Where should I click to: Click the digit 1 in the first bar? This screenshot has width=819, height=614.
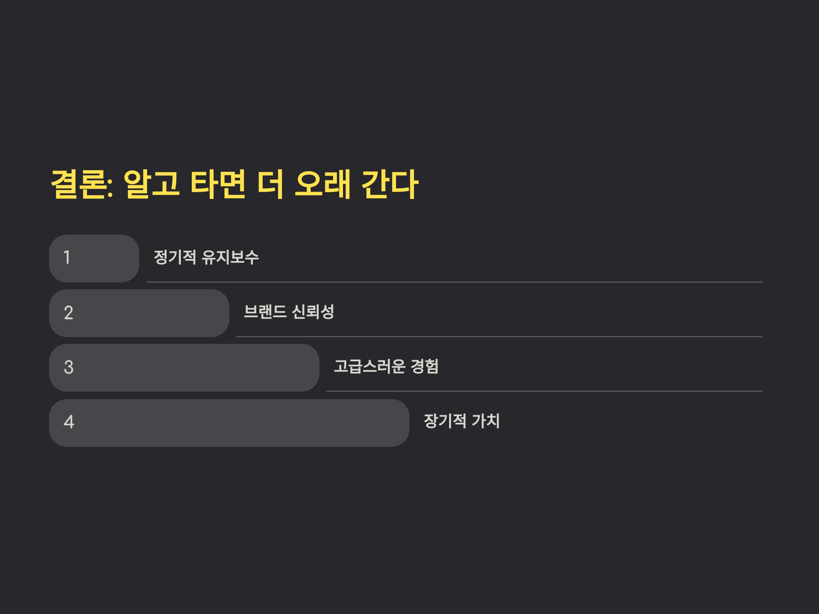click(x=67, y=258)
